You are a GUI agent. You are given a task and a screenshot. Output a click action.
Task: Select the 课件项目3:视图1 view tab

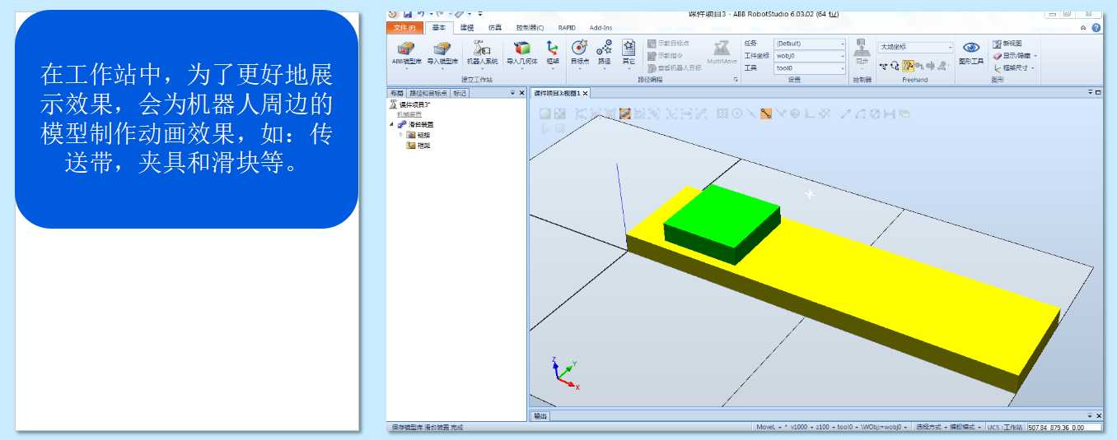557,93
